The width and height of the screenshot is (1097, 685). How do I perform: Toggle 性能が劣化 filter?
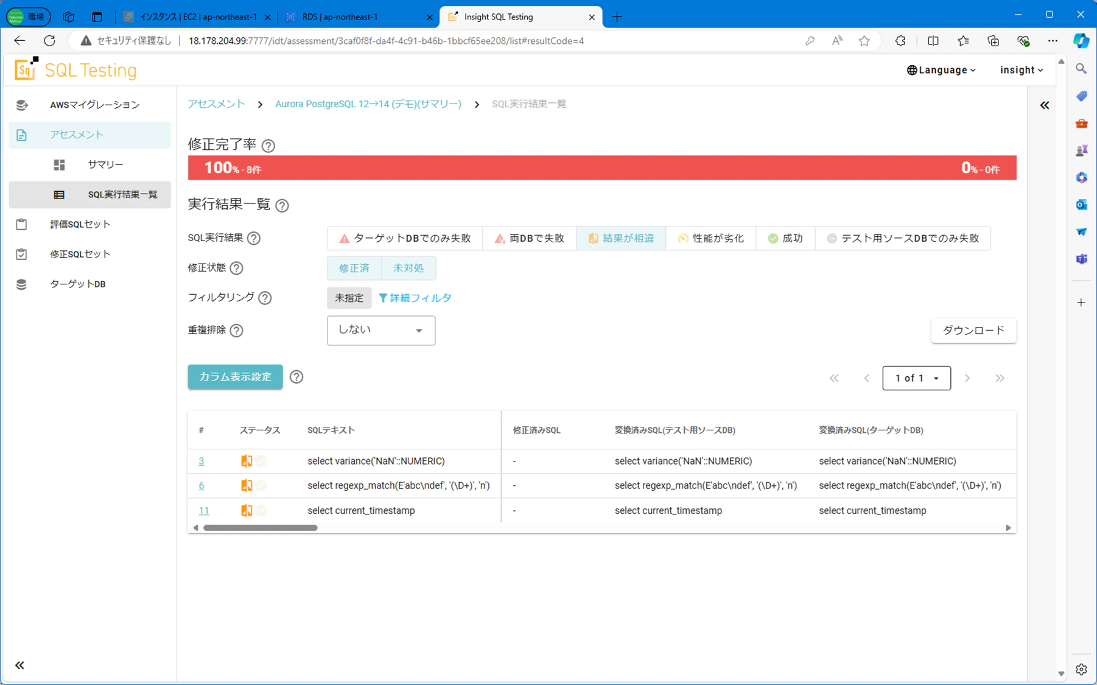point(711,238)
